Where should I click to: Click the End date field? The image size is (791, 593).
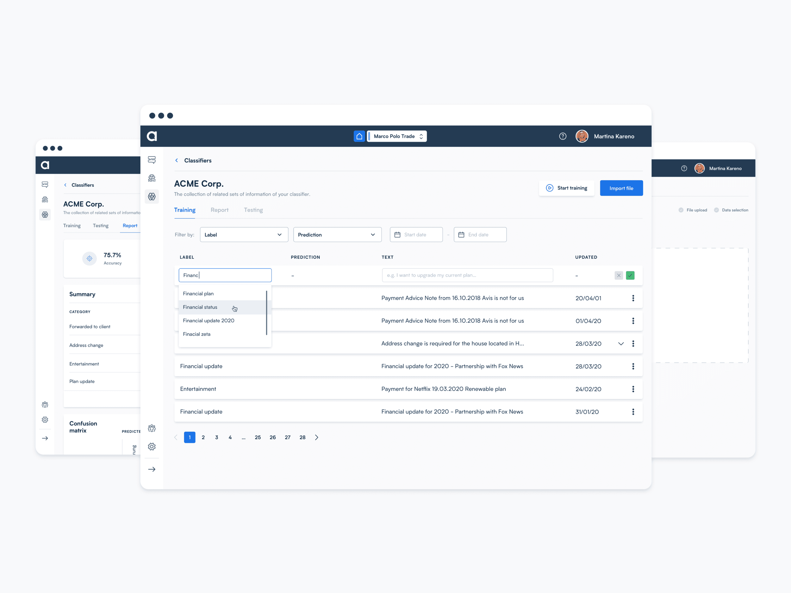(480, 234)
